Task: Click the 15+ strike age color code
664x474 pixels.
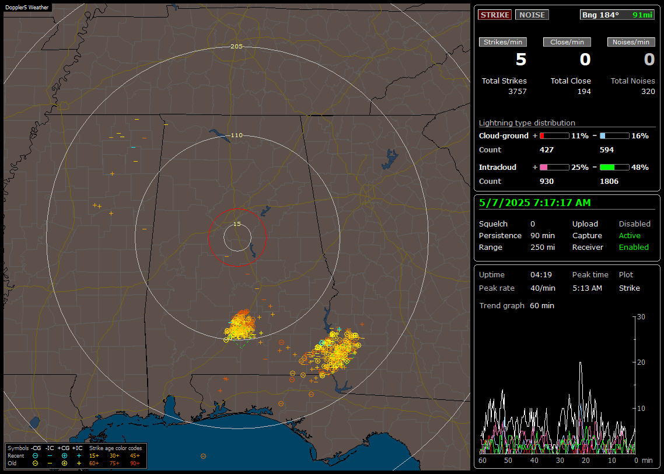Action: coord(94,456)
